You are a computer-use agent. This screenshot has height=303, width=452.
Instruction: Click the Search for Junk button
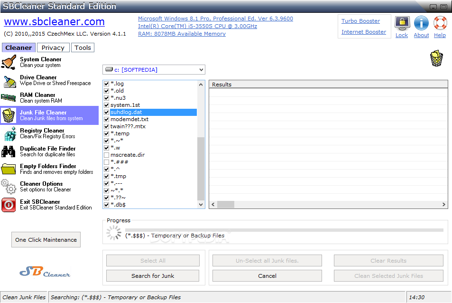pyautogui.click(x=153, y=276)
